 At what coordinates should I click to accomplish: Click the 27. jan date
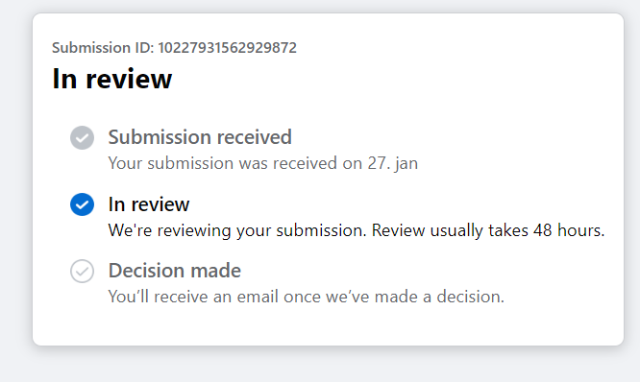click(393, 163)
